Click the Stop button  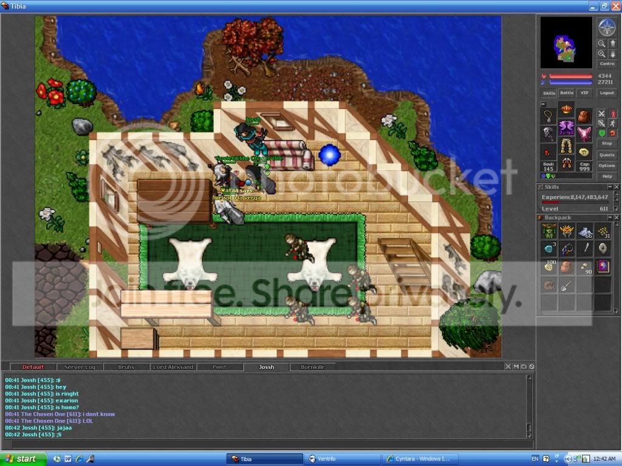pyautogui.click(x=607, y=143)
